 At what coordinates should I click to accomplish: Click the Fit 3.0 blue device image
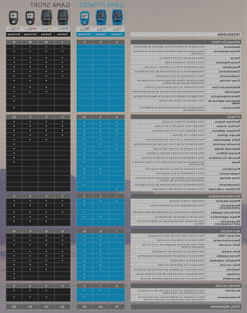(101, 17)
